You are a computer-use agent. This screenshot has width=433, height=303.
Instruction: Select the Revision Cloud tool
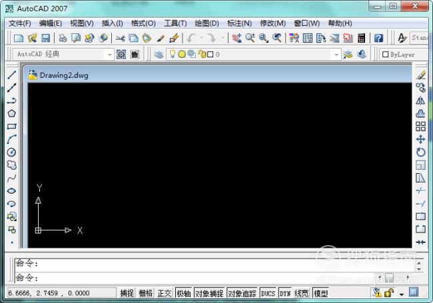pos(11,165)
